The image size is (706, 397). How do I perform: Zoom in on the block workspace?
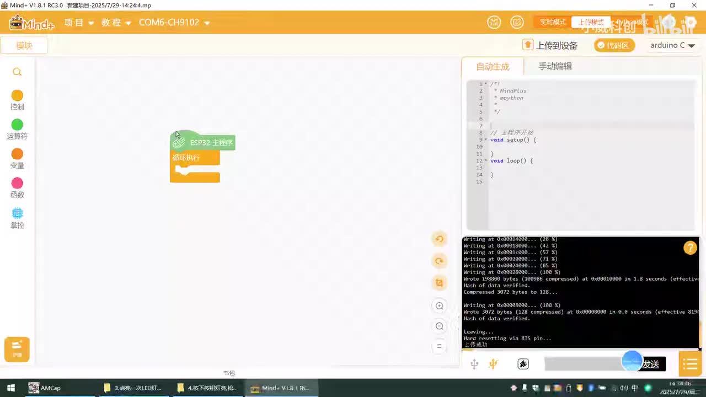pos(440,306)
